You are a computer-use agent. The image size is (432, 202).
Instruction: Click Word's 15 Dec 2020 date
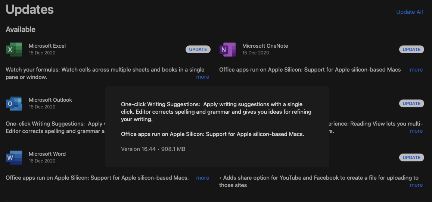click(42, 161)
